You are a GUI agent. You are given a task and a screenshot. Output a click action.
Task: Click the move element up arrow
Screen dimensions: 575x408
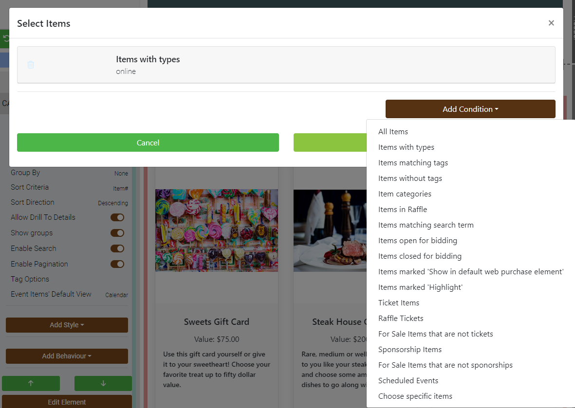[x=31, y=383]
